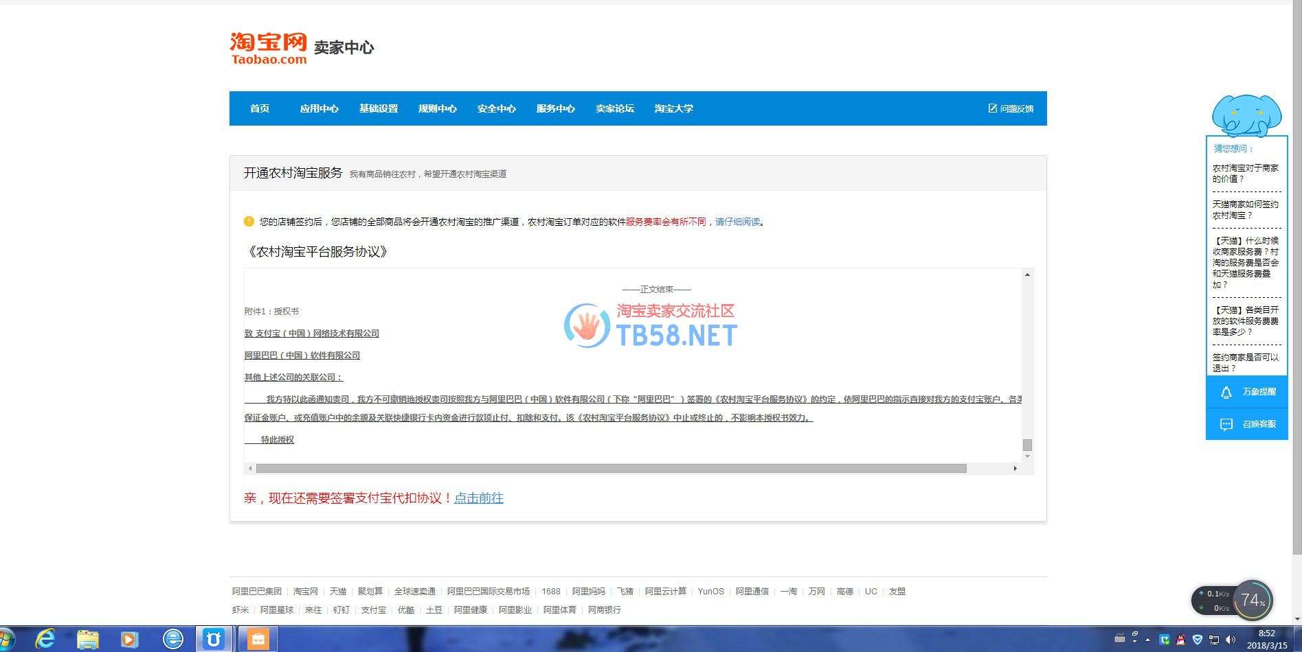This screenshot has height=652, width=1302.
Task: Open the orange briefcase taskbar app
Action: (x=258, y=639)
